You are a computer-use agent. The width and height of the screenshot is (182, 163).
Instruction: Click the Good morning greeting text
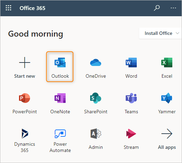coord(36,34)
